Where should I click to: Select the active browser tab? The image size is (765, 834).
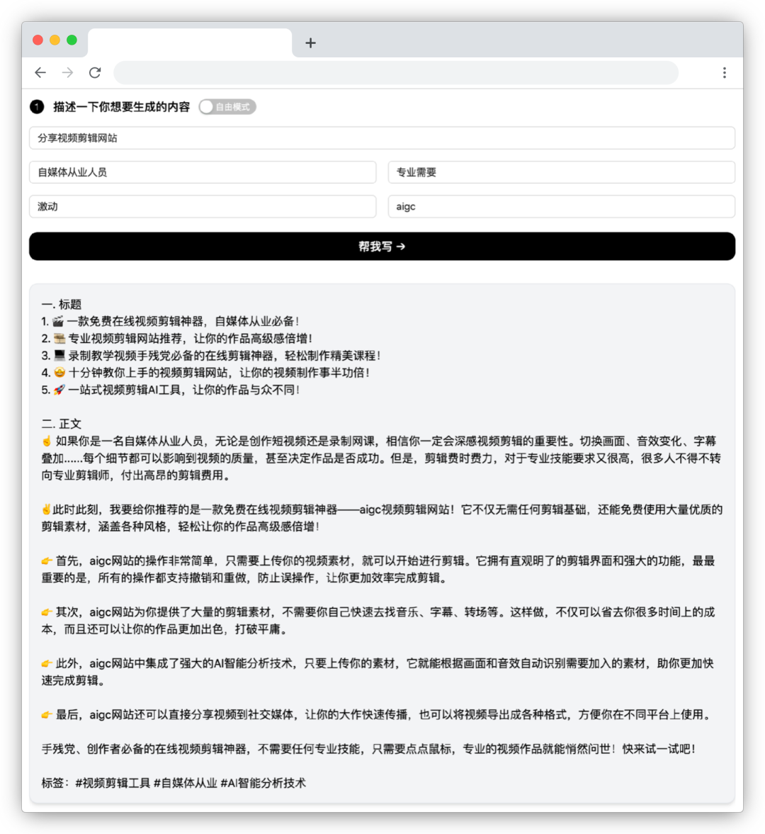pos(189,43)
